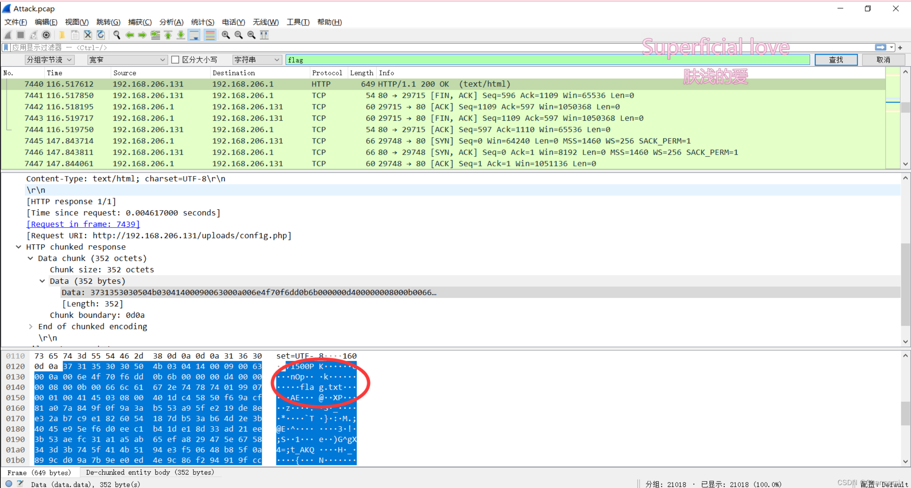The image size is (911, 488).
Task: Go to previous packet with left arrow
Action: click(130, 35)
